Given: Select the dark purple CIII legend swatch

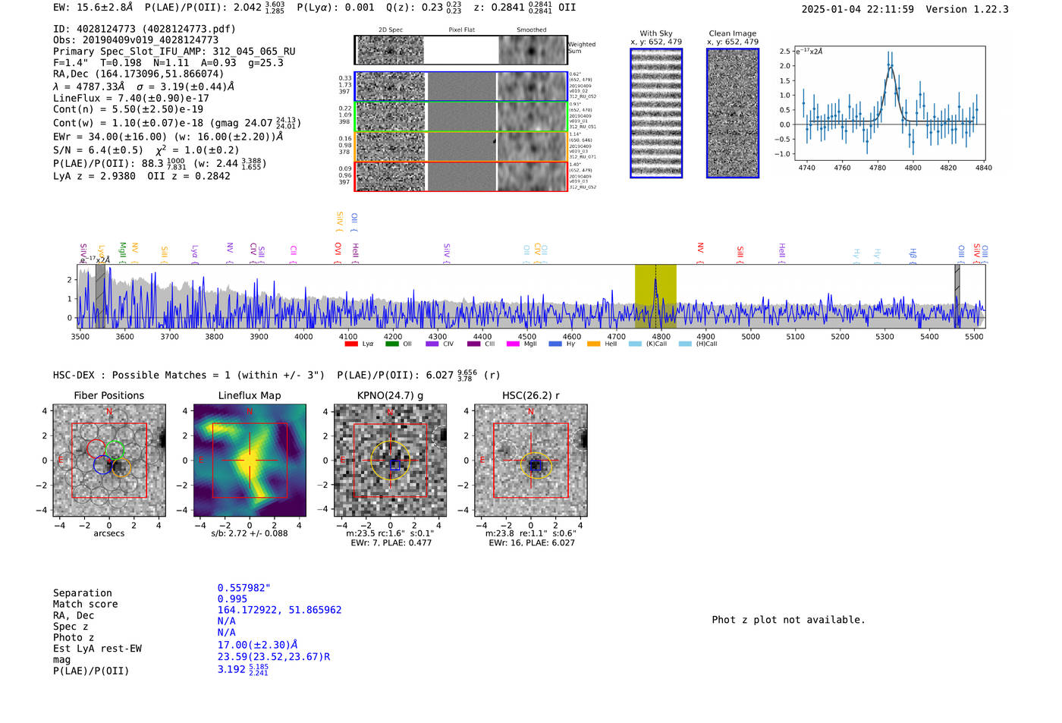Looking at the screenshot, I should pyautogui.click(x=473, y=344).
